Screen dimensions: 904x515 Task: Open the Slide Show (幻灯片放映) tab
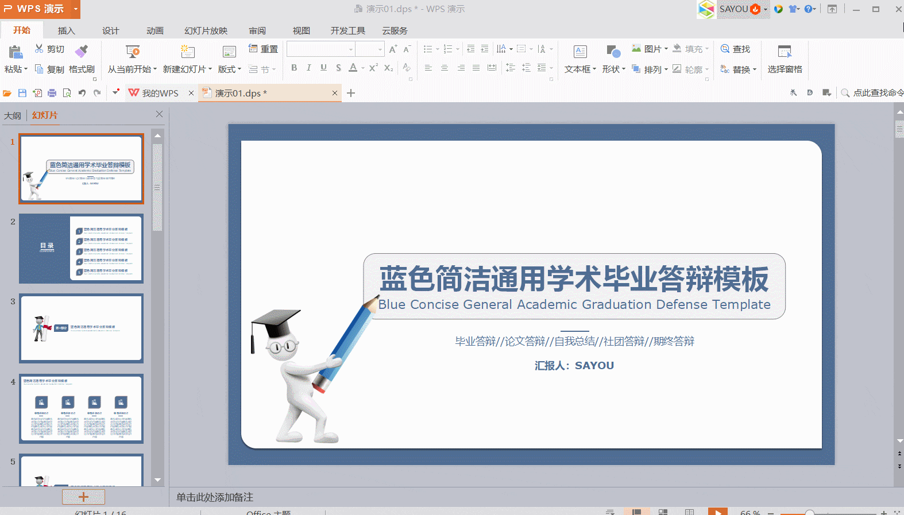tap(206, 30)
